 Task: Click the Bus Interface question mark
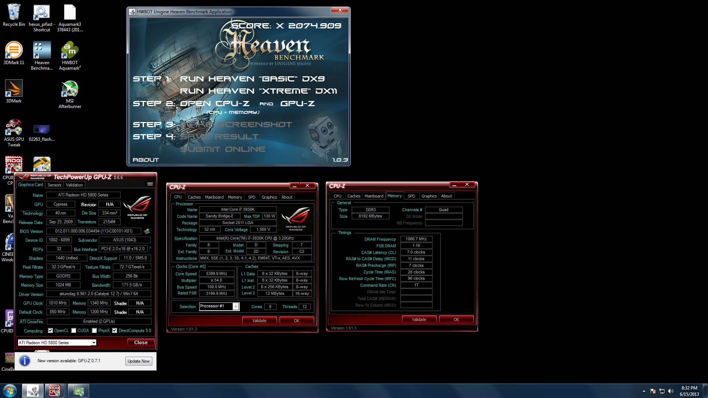150,249
